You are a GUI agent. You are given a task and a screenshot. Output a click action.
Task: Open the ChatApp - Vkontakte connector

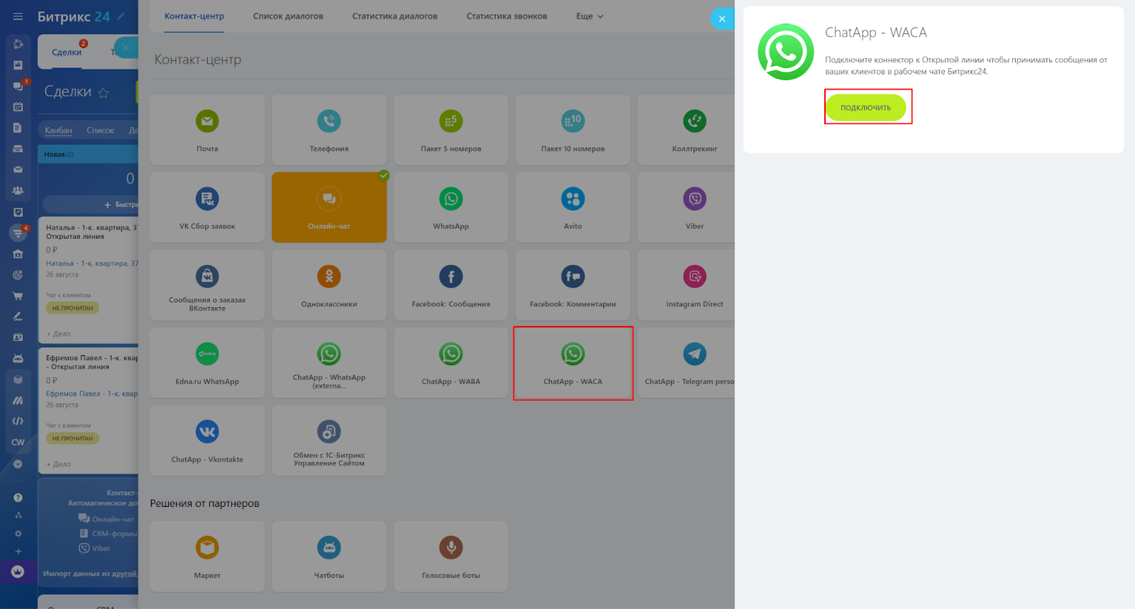[207, 440]
